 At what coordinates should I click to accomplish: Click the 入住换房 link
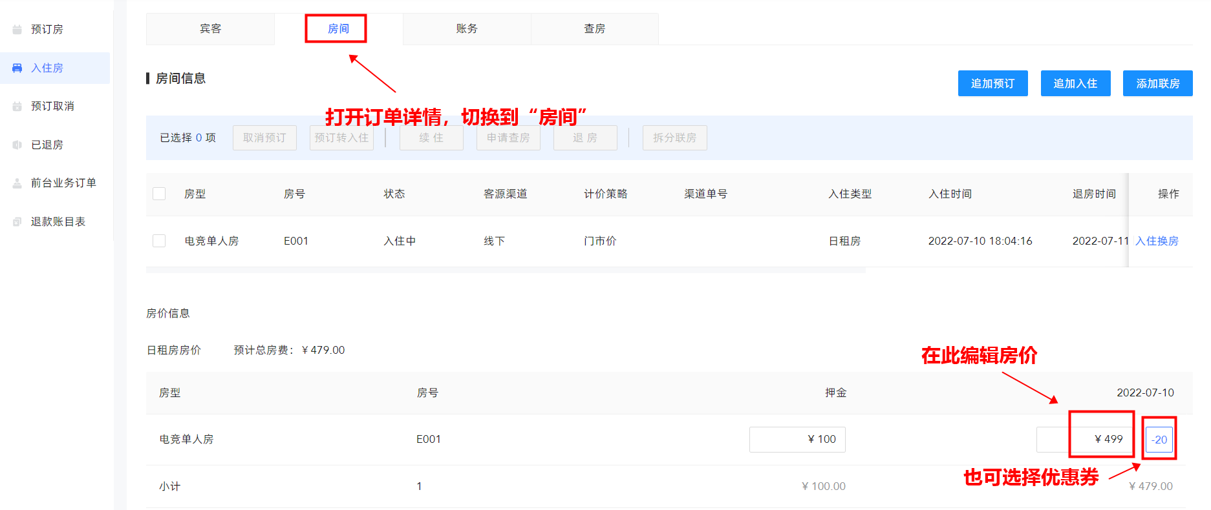(1157, 241)
